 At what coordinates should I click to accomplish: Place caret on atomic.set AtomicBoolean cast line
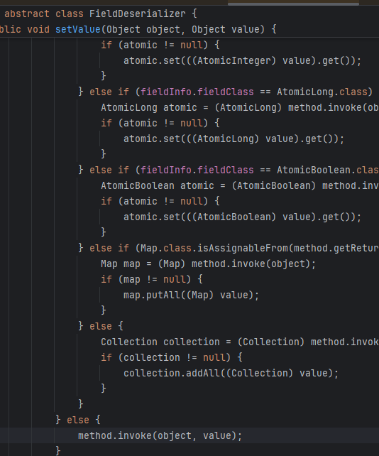tap(242, 217)
